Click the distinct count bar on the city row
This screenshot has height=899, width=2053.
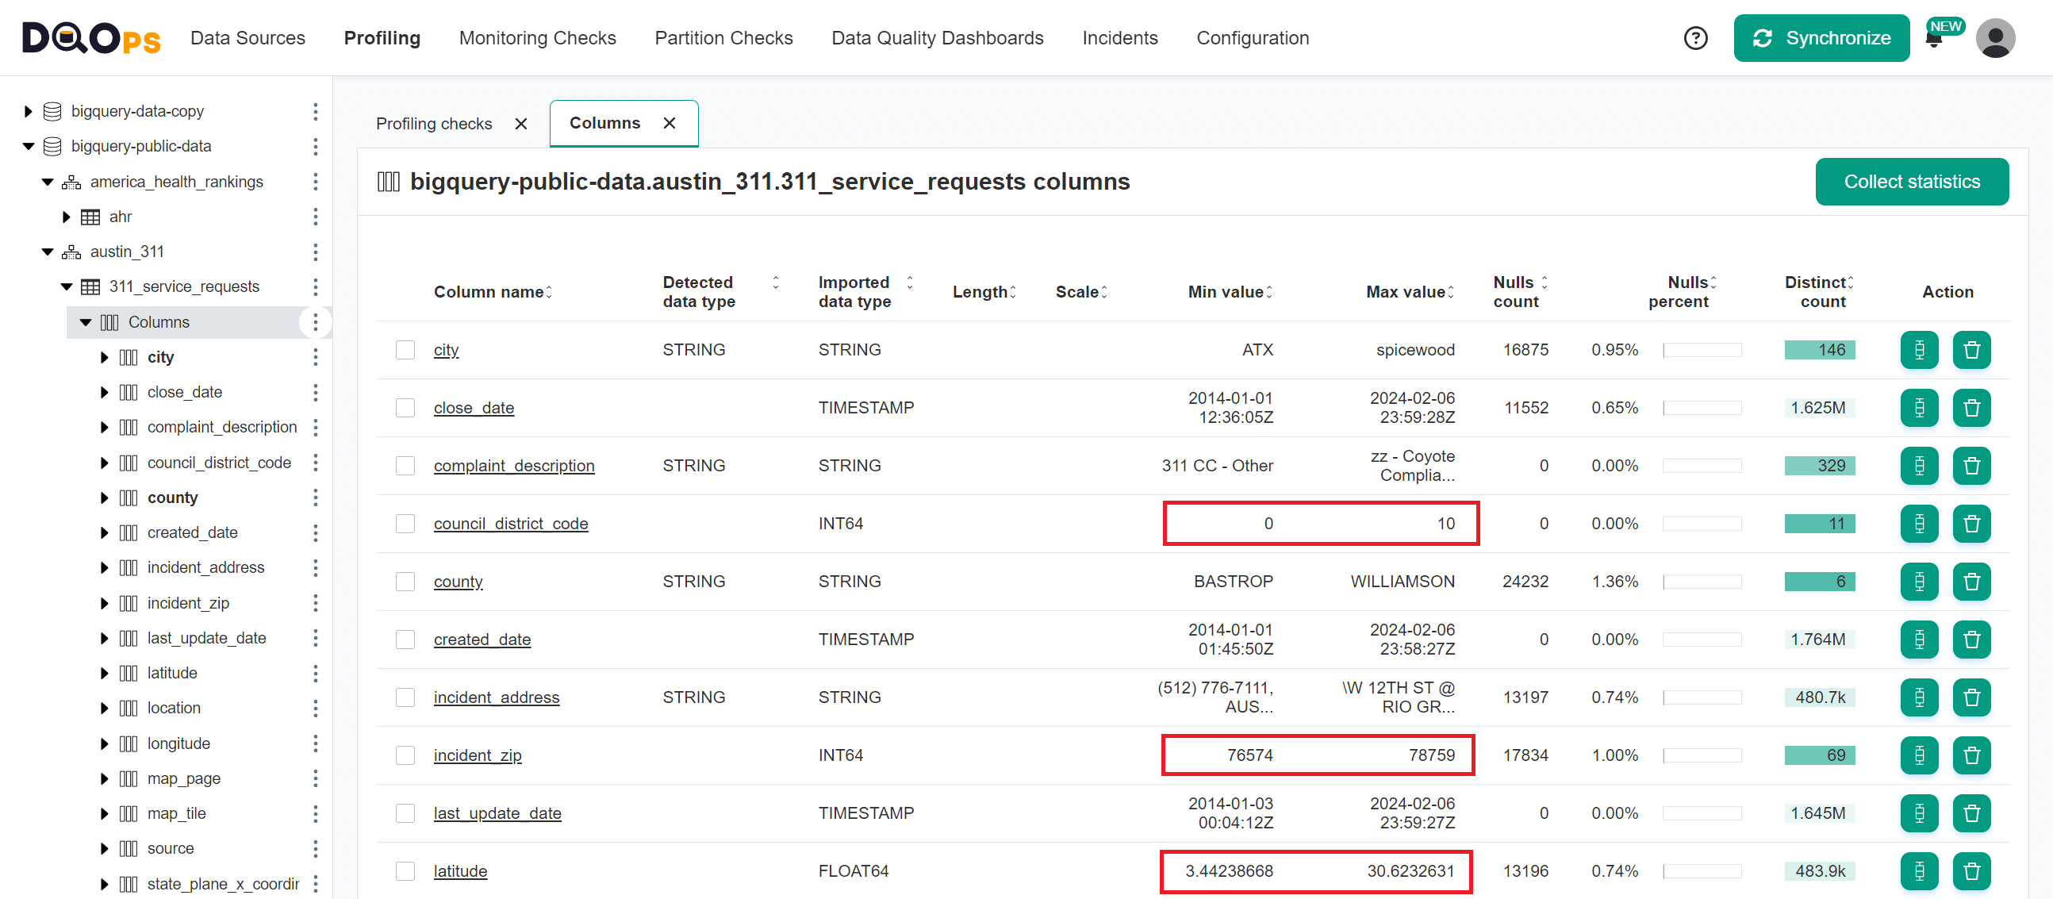coord(1820,349)
